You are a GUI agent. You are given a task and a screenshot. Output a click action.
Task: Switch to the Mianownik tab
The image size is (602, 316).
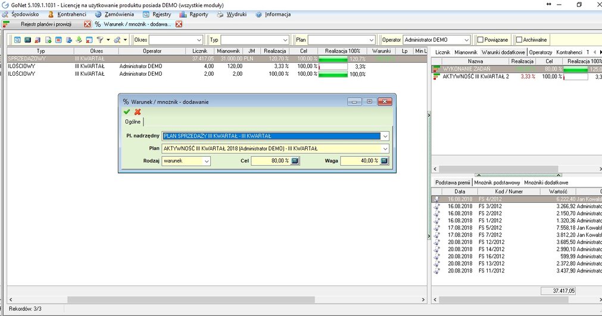(x=466, y=52)
